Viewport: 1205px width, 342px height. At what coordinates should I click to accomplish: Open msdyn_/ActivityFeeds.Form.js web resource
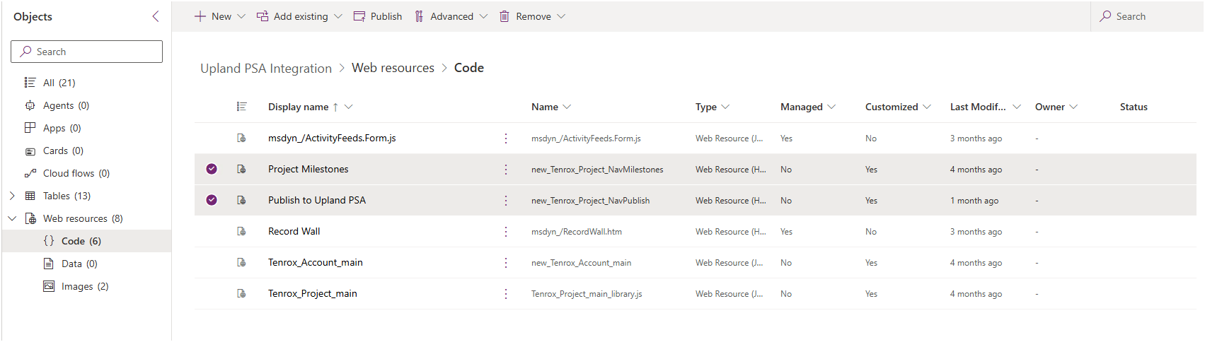tap(332, 138)
